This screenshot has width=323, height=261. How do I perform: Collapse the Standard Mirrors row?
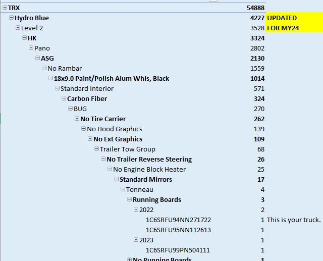coord(117,179)
